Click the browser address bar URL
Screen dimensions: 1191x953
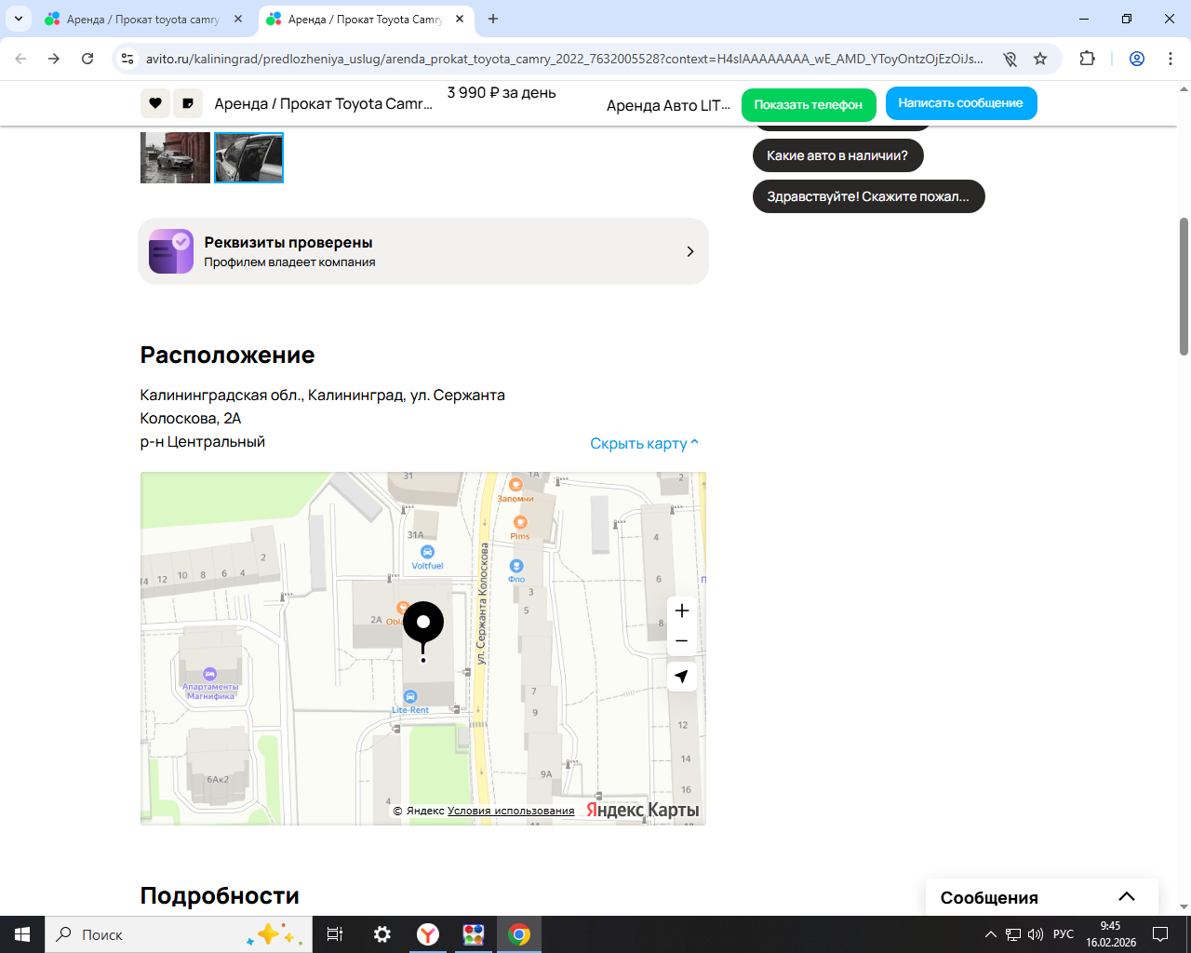tap(565, 59)
